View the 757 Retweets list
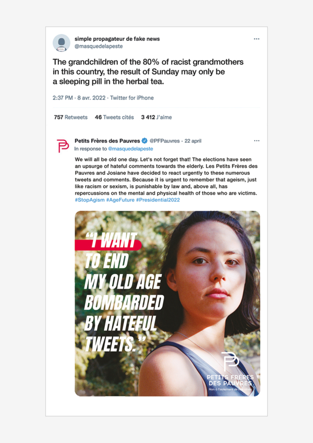This screenshot has width=313, height=443. tap(70, 117)
